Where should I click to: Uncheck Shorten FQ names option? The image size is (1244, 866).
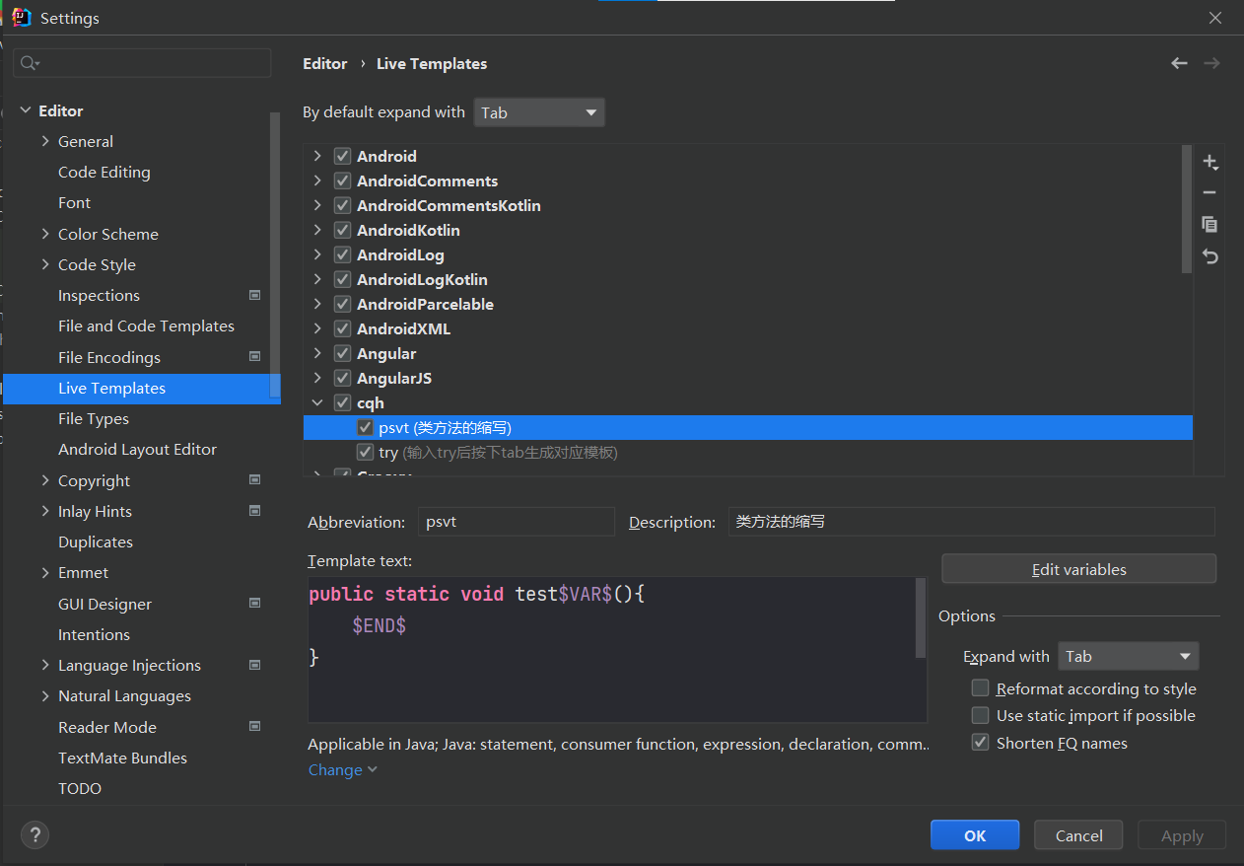[980, 743]
